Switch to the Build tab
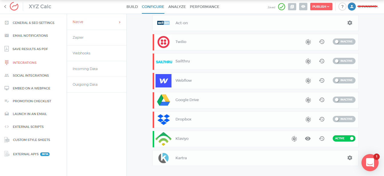 pos(132,7)
